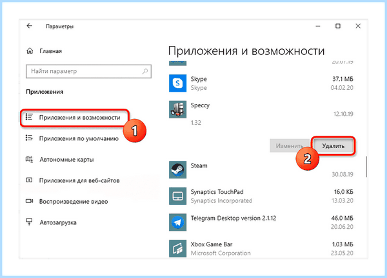This screenshot has width=387, height=278.
Task: Click Speccy install date 12.10.19
Action: pyautogui.click(x=343, y=114)
